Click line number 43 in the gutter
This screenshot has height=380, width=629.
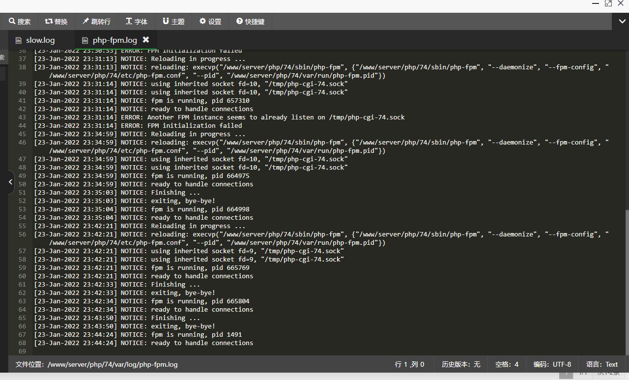[22, 117]
